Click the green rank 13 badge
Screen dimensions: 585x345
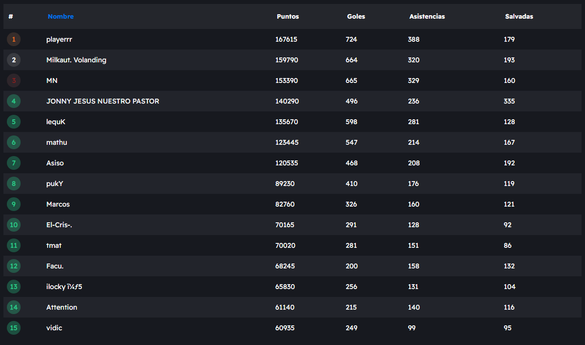(x=14, y=287)
